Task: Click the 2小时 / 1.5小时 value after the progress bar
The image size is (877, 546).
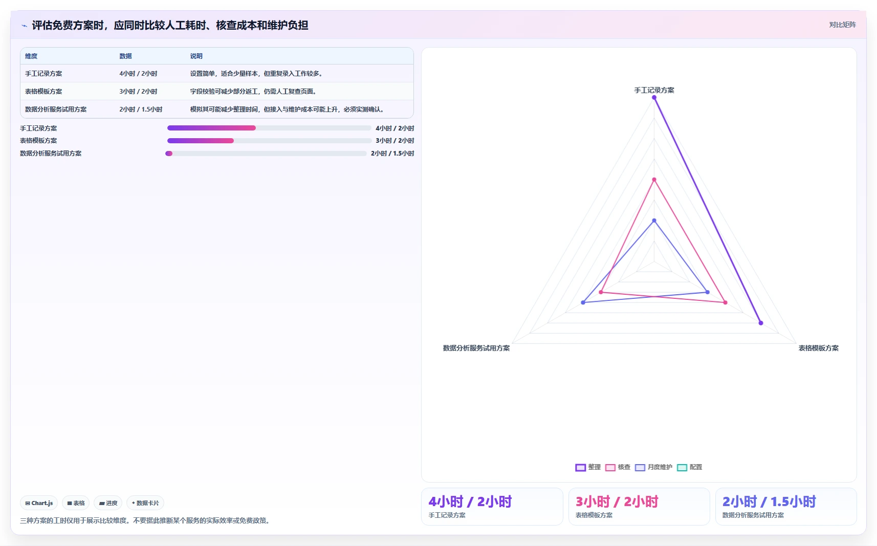Action: point(392,154)
